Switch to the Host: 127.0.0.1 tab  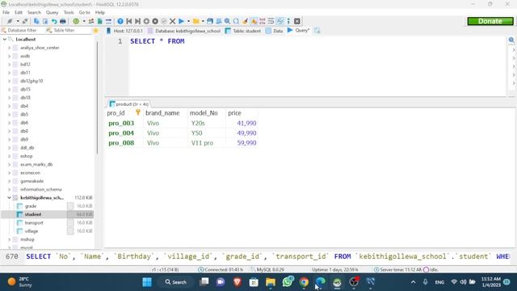[x=124, y=31]
